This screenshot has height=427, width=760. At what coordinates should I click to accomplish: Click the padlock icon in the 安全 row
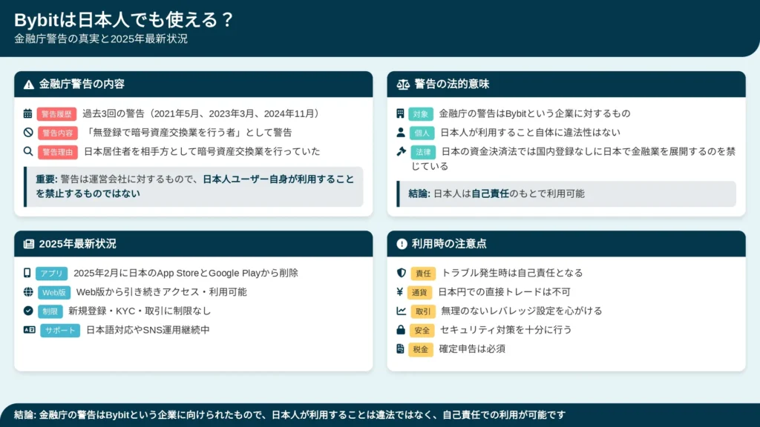pos(401,330)
